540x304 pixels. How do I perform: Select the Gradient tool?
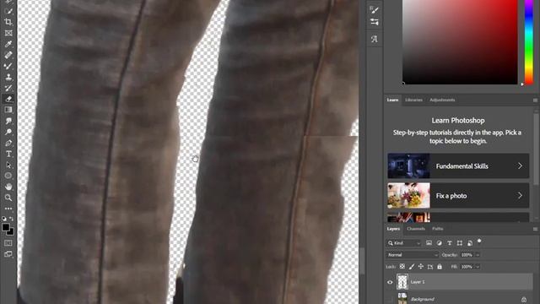[8, 110]
